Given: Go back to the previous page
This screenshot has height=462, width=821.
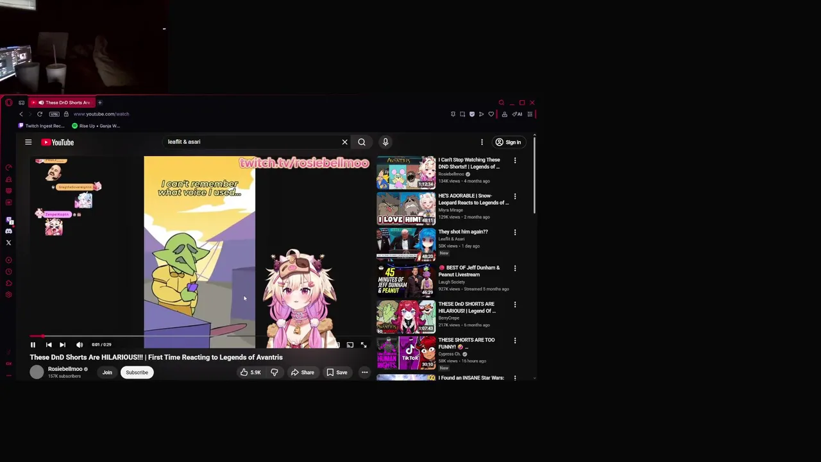Looking at the screenshot, I should pos(21,114).
